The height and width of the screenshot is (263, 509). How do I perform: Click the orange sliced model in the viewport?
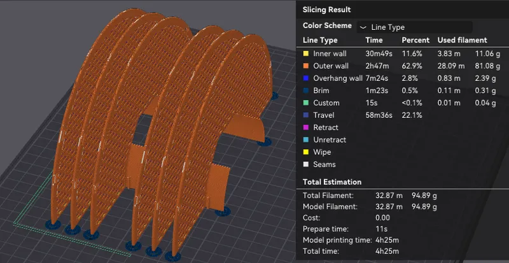[159, 127]
